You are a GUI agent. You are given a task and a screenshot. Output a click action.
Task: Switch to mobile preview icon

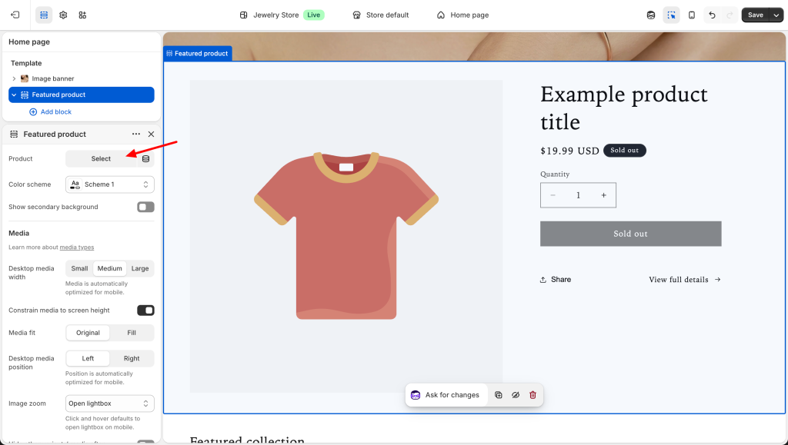[x=692, y=15]
